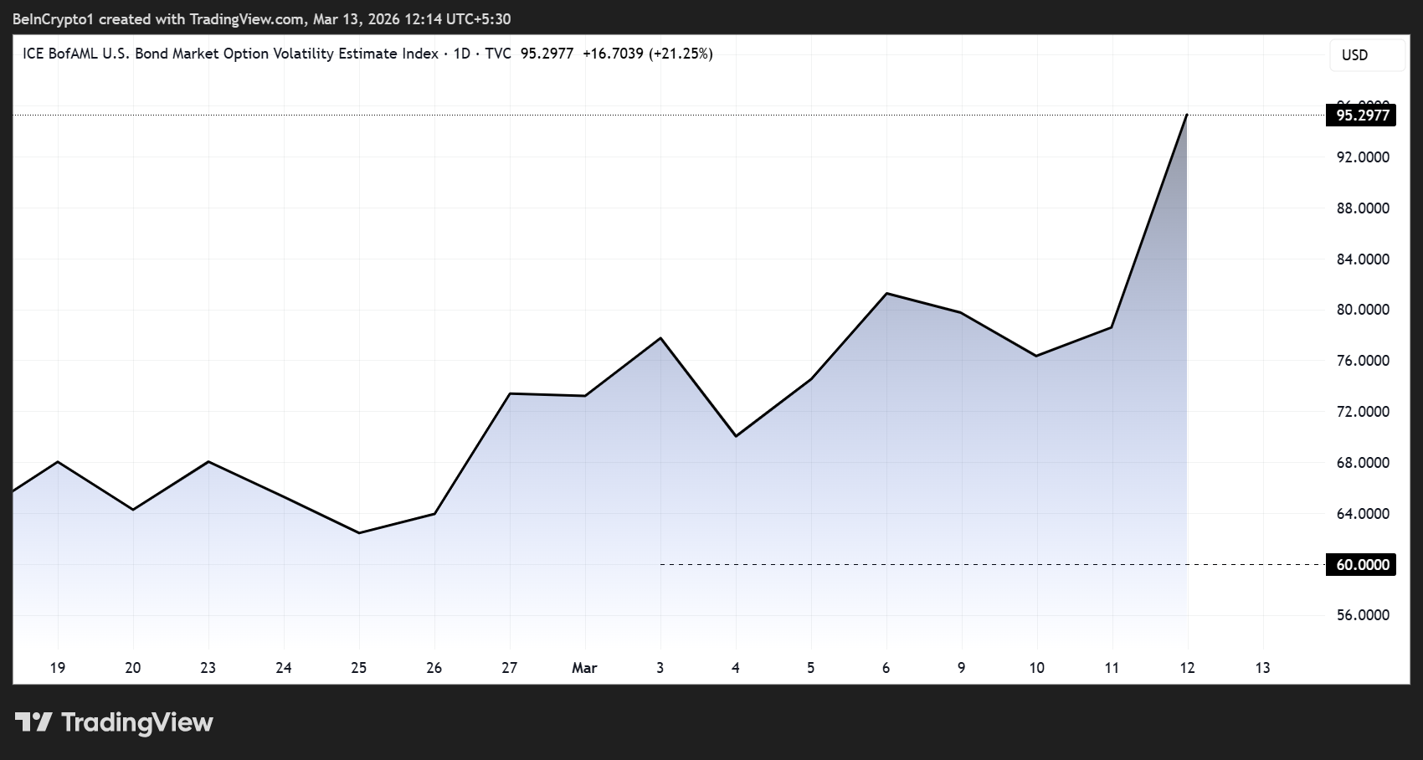Screen dimensions: 1423x760
Task: Click the TradingView wordmark at the bottom
Action: pyautogui.click(x=137, y=722)
